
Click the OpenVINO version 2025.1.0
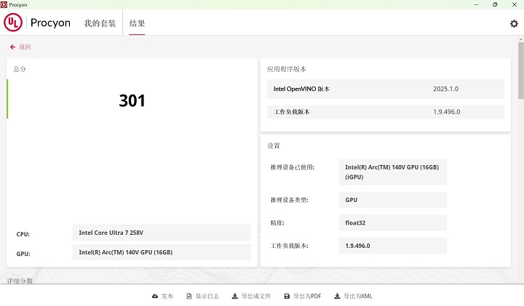(445, 89)
